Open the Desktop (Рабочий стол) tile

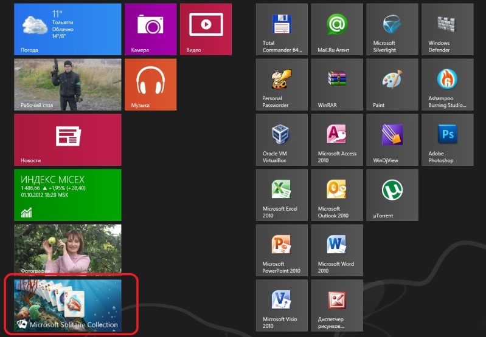tap(67, 84)
